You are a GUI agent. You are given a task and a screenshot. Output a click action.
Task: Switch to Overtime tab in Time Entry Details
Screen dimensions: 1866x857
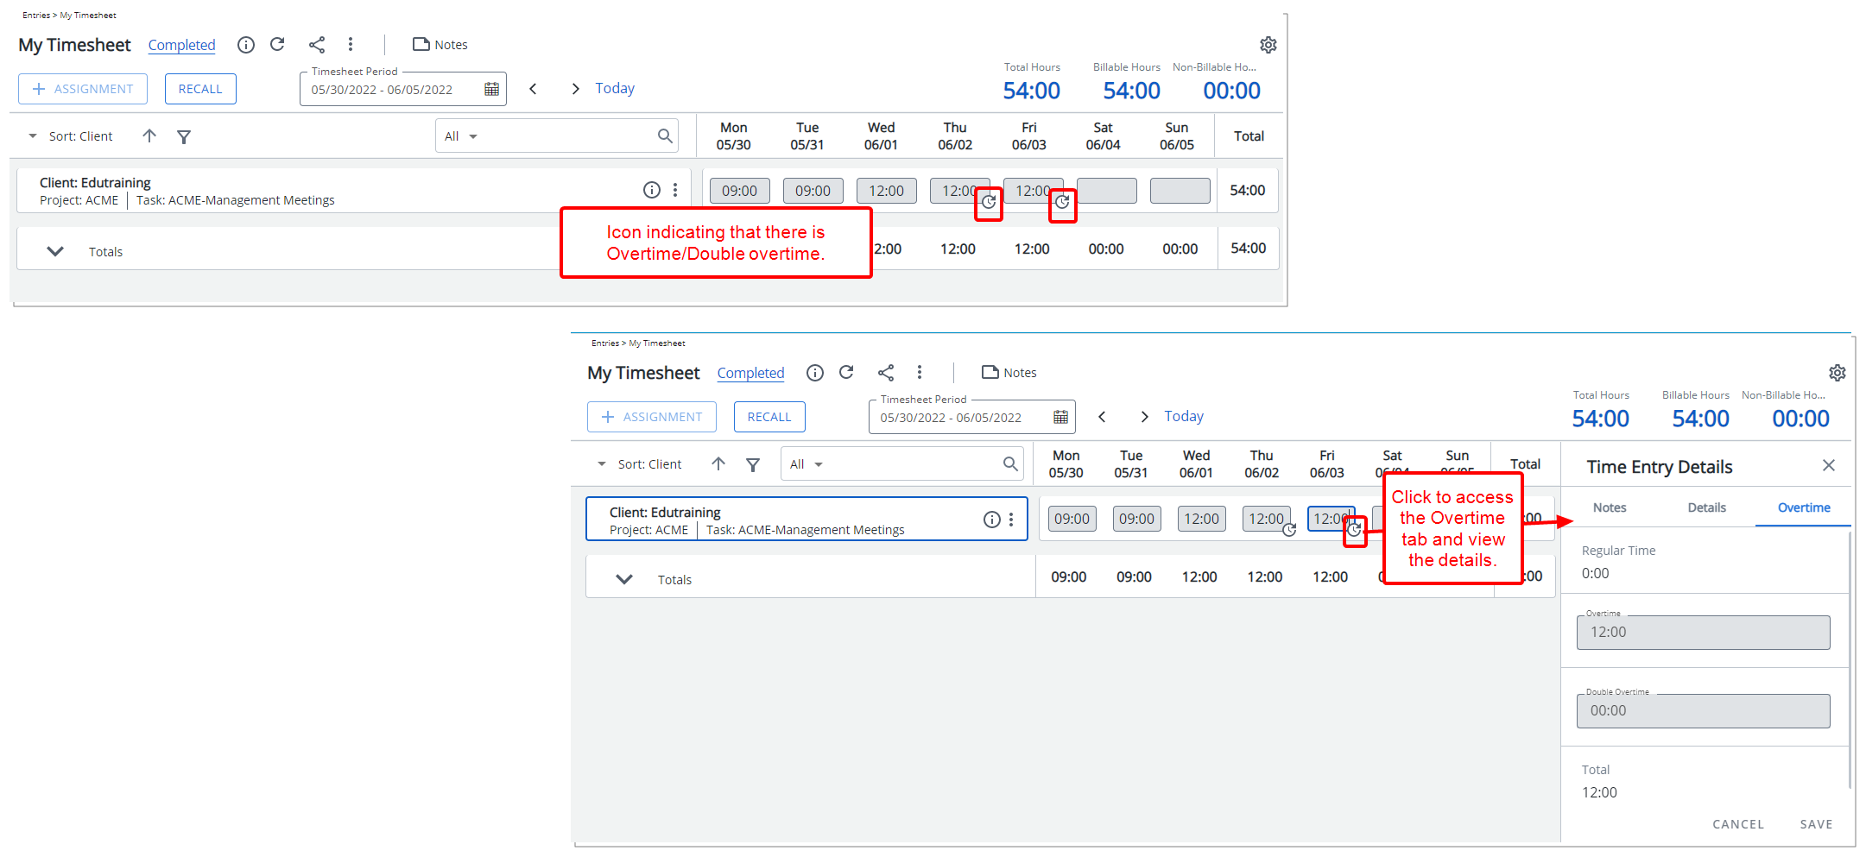[1804, 507]
